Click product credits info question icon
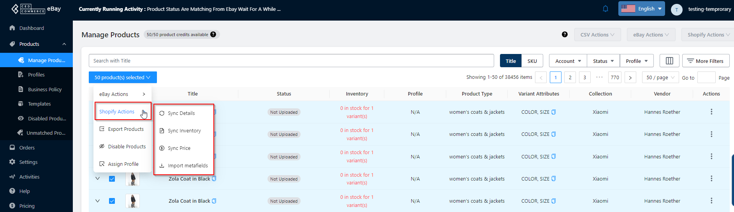The image size is (734, 212). click(213, 35)
